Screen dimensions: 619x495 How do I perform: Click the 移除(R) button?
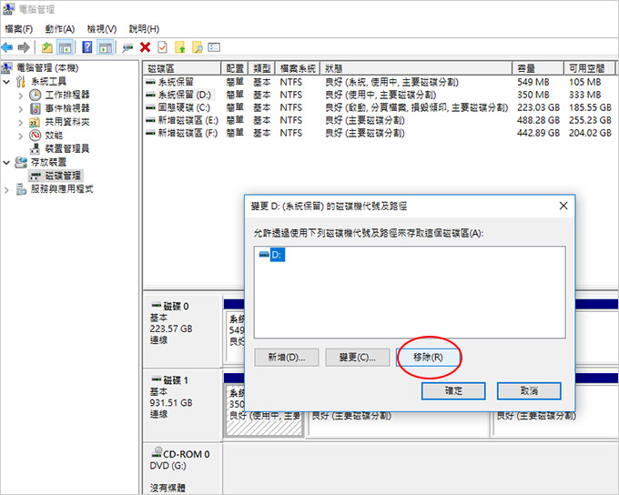(x=429, y=358)
